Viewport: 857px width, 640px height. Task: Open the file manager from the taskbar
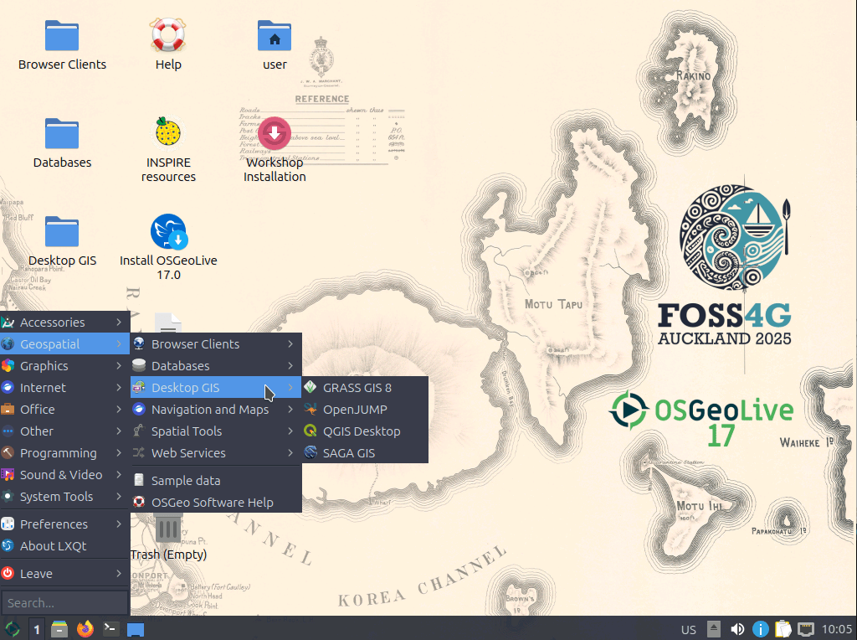pyautogui.click(x=59, y=629)
